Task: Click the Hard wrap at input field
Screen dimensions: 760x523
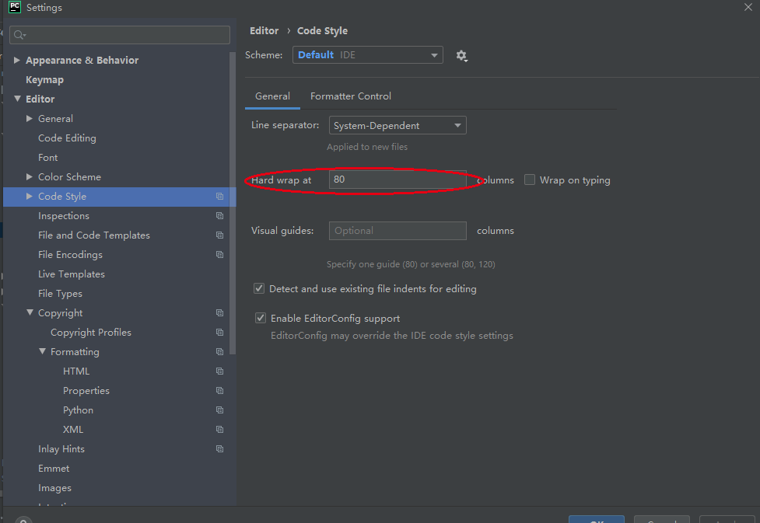Action: tap(397, 180)
